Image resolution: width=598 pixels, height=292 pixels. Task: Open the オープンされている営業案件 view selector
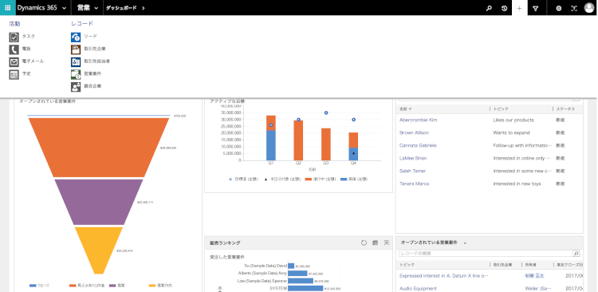click(x=465, y=243)
